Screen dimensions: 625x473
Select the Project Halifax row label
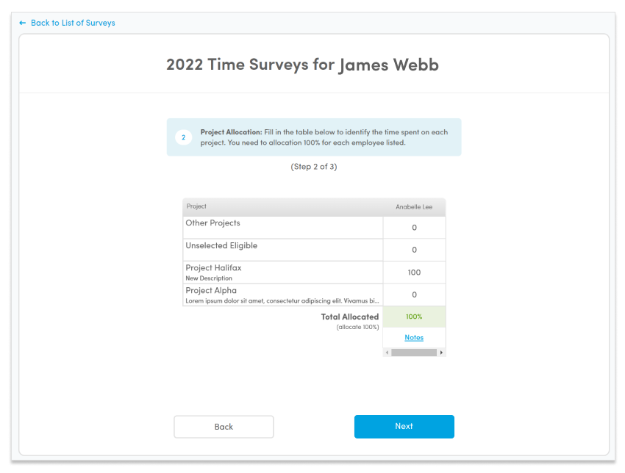point(213,268)
